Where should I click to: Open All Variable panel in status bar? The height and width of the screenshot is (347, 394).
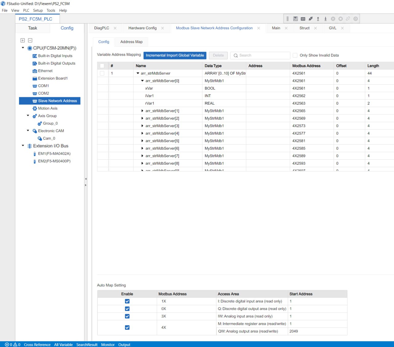coord(63,345)
